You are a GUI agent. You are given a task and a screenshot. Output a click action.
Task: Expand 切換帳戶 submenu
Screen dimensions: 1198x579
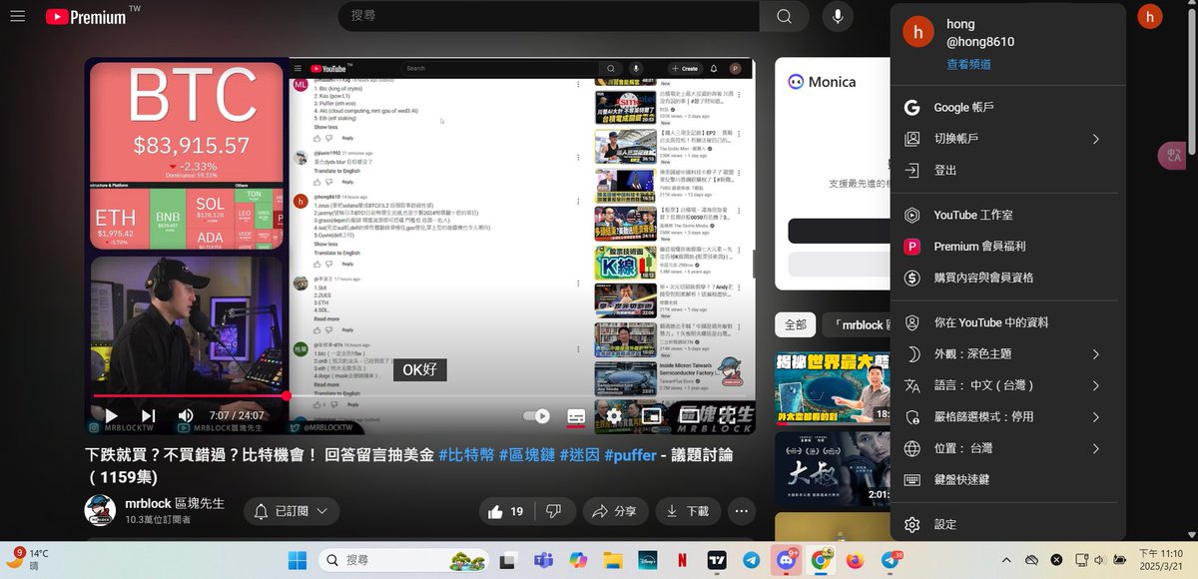pos(1007,139)
